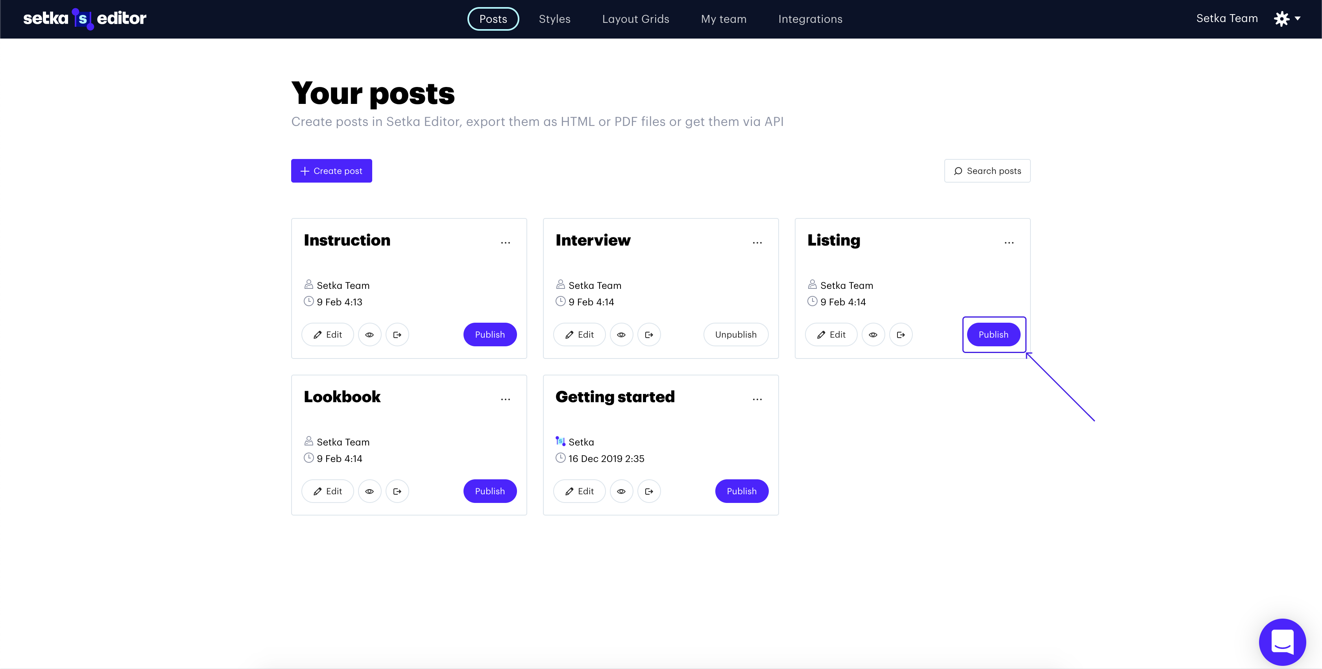Open the Layout Grids section
This screenshot has width=1322, height=669.
coord(635,19)
